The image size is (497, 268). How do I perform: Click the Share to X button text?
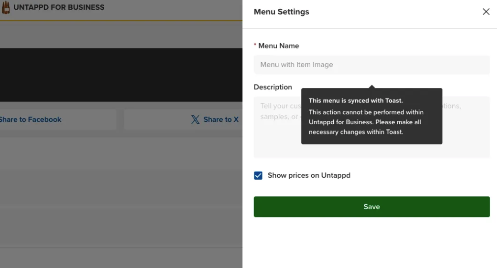(221, 119)
